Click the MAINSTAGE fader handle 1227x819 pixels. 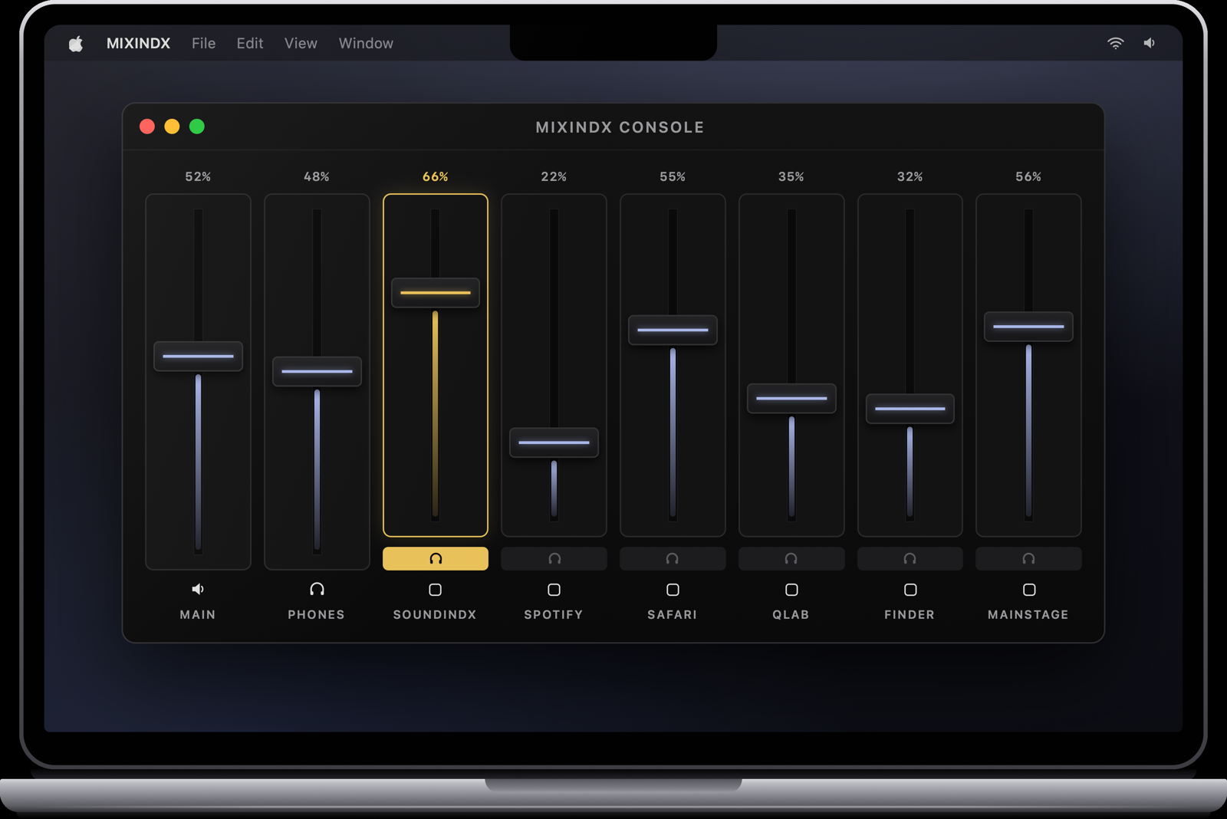click(x=1028, y=327)
